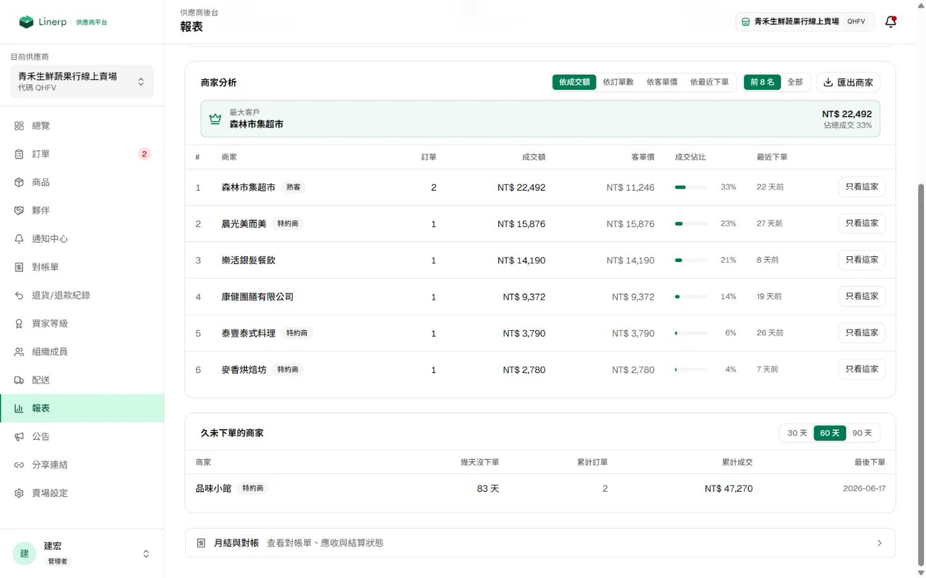Click 只看這家 for 森林市集超市
926x578 pixels.
[862, 187]
